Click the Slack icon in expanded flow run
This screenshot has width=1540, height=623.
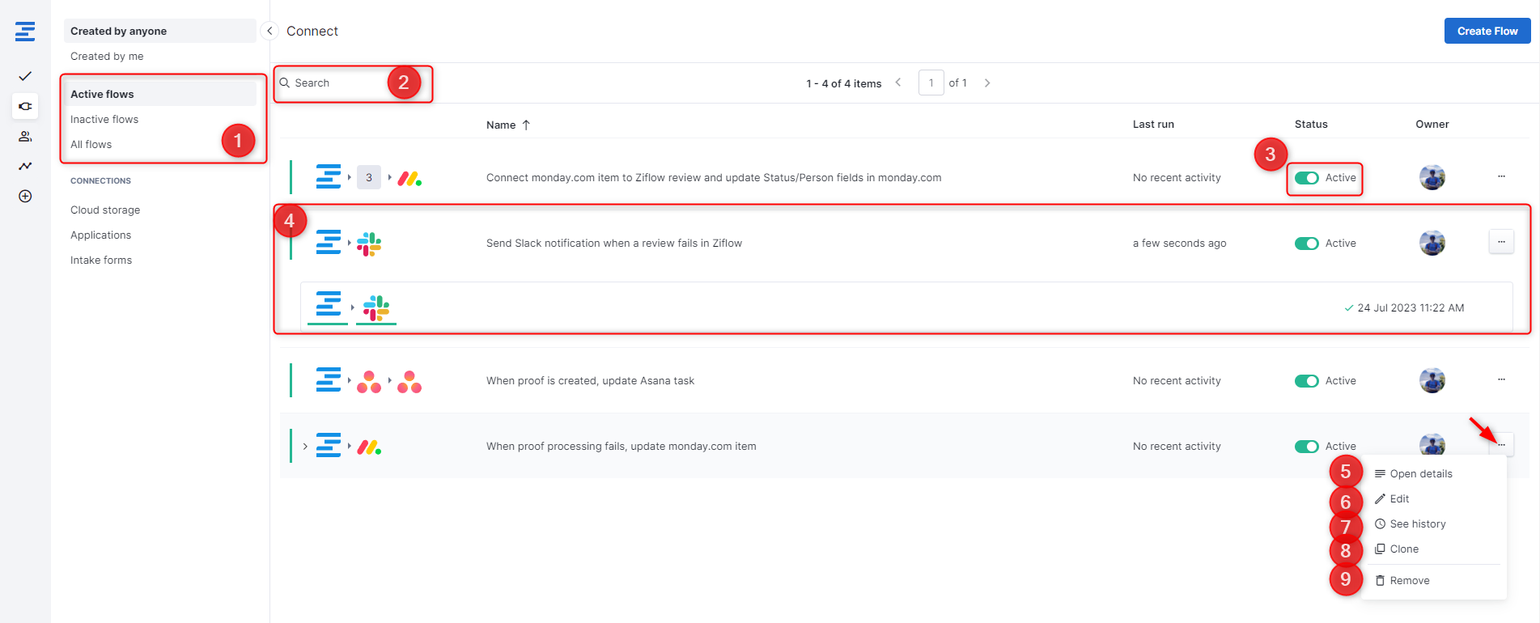tap(376, 308)
